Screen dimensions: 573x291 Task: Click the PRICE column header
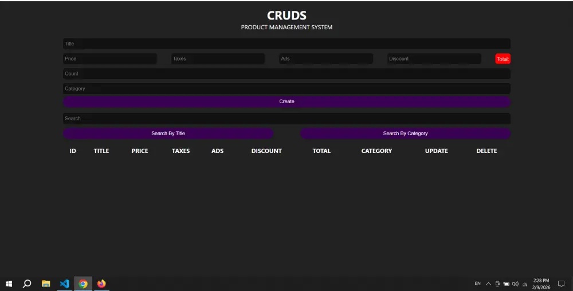coord(140,151)
